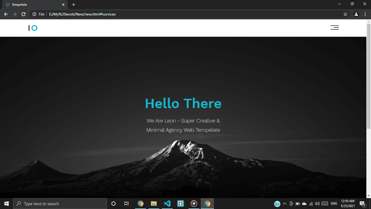Go back using browser back arrow
Screen dimensions: 371x209
(6, 14)
